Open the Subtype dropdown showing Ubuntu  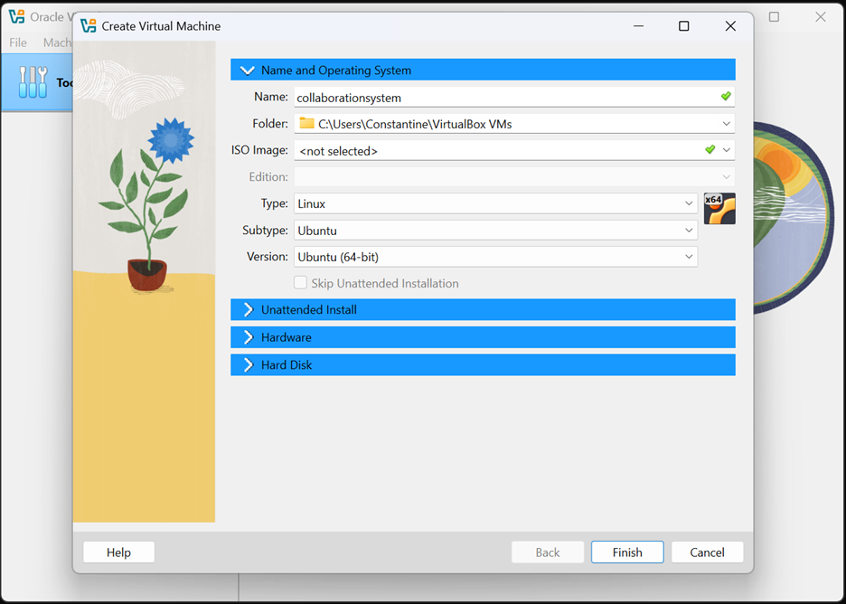coord(495,231)
